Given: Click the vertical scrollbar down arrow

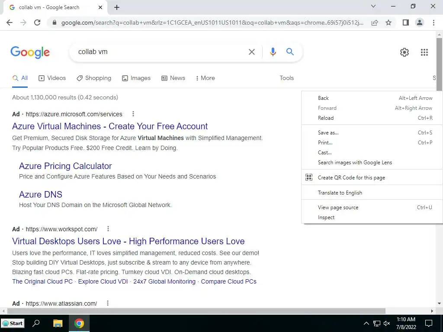Looking at the screenshot, I should point(439,303).
